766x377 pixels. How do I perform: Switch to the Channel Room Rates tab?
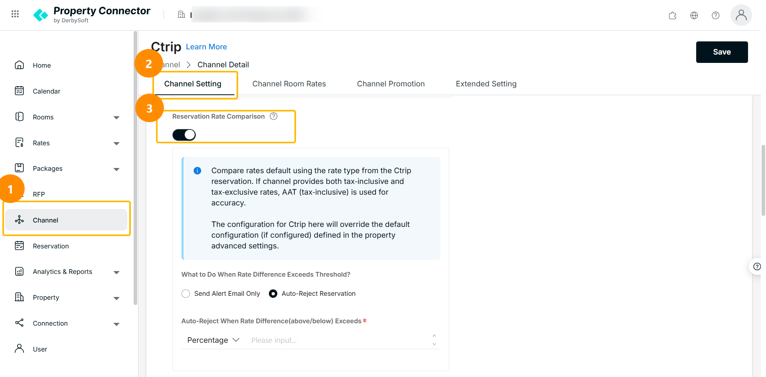(289, 84)
